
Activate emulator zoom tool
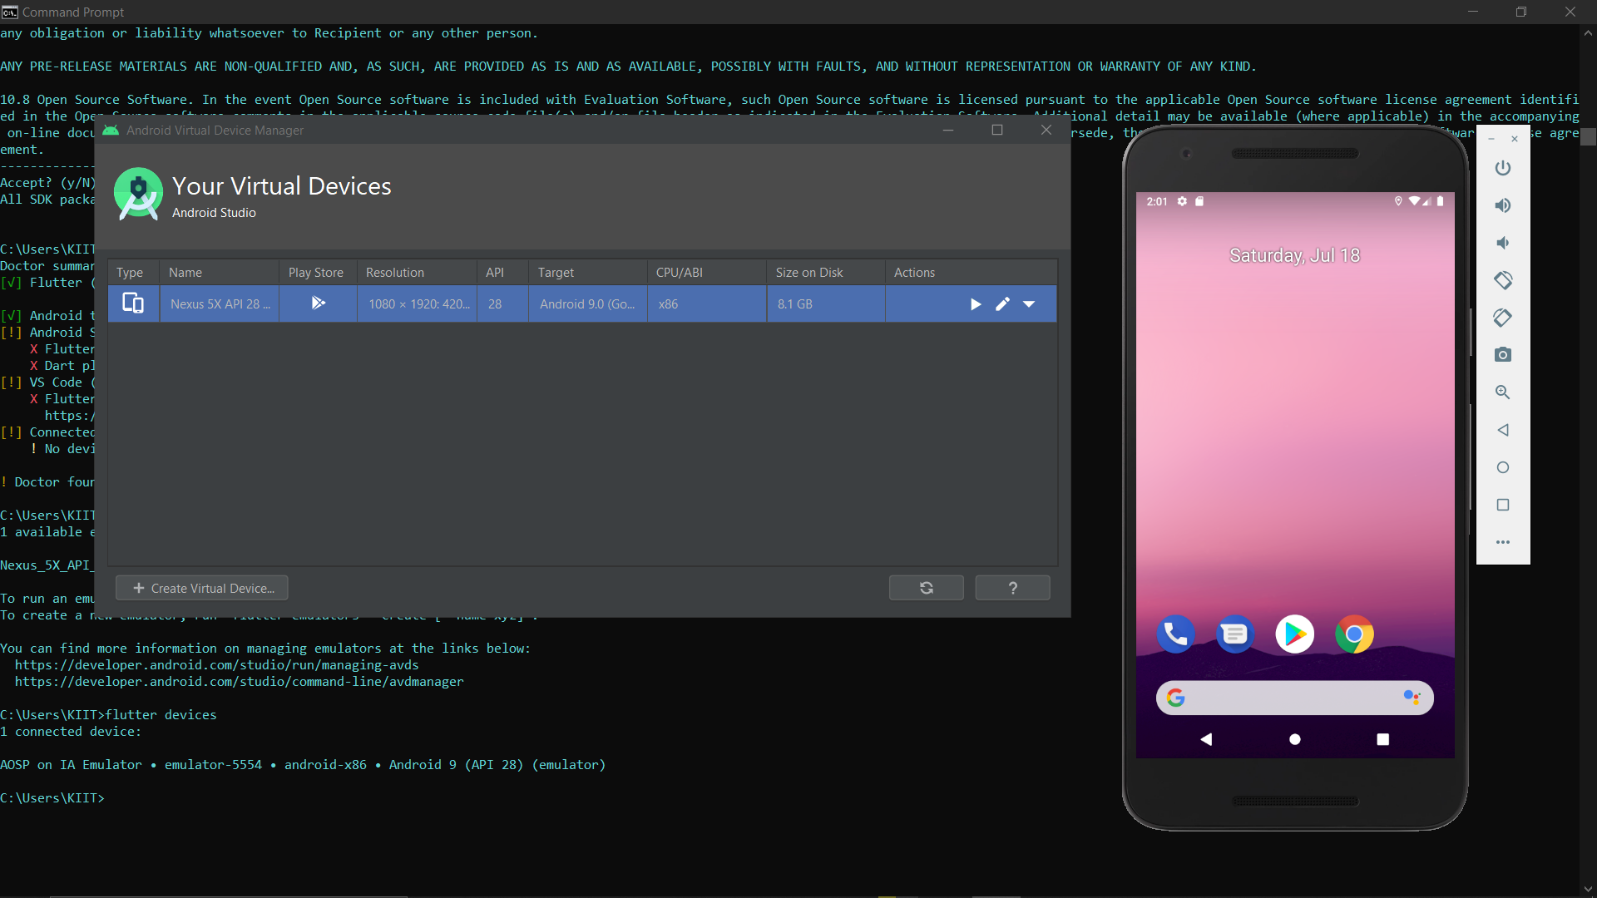pos(1502,392)
